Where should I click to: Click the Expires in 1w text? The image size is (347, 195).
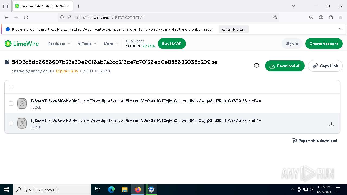[x=67, y=71]
